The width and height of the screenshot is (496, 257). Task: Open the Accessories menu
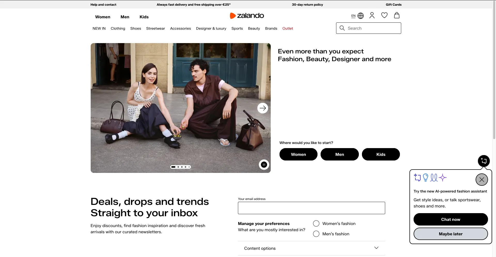pos(180,28)
